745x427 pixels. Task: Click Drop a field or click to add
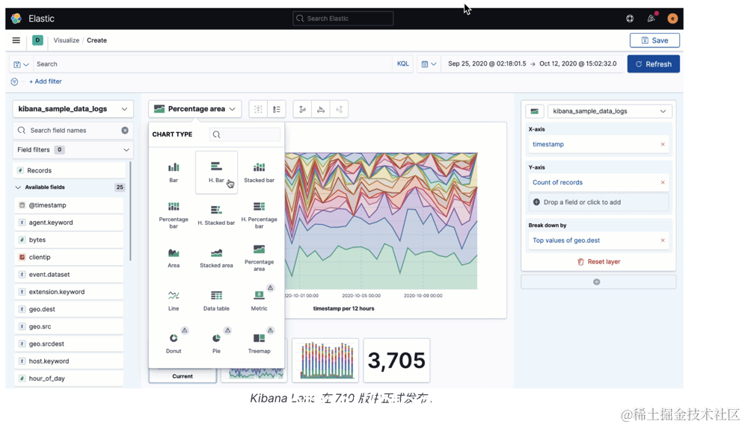[598, 202]
